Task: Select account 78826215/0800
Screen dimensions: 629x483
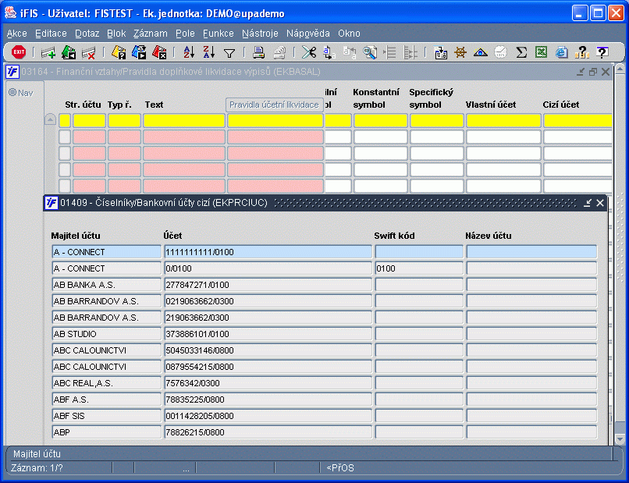Action: click(x=268, y=432)
